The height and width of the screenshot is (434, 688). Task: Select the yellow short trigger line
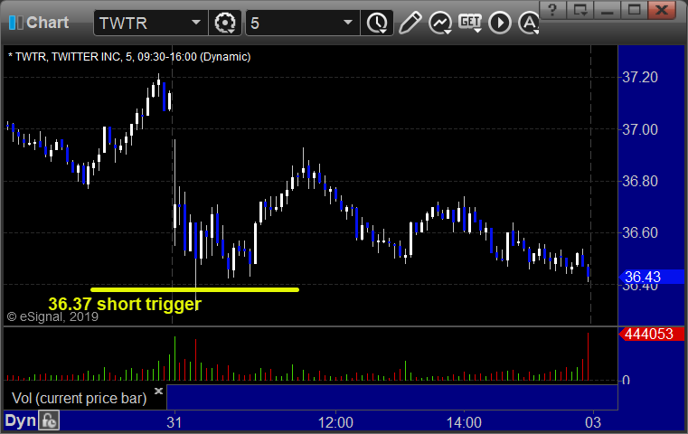194,289
